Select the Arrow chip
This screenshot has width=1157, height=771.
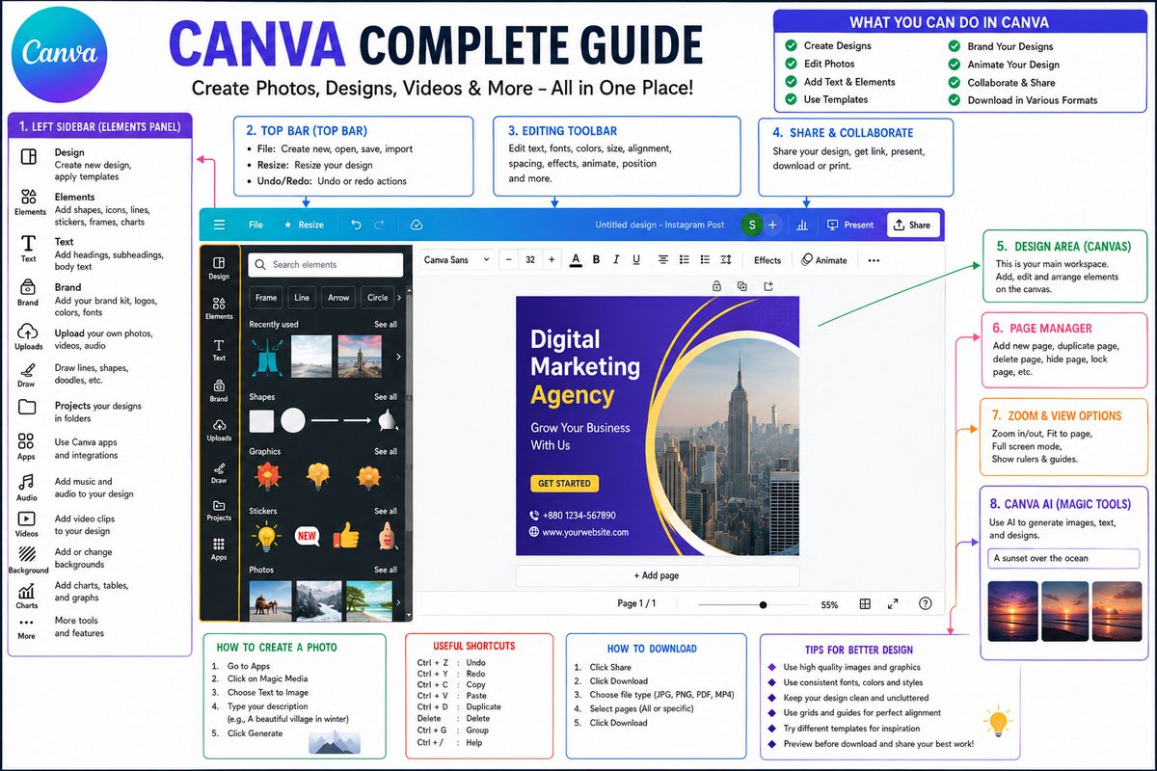[338, 298]
